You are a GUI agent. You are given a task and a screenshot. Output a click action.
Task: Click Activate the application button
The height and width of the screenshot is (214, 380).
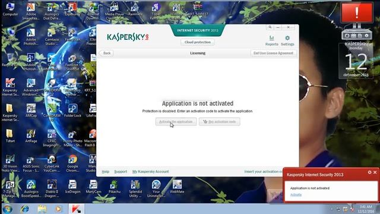(x=176, y=122)
